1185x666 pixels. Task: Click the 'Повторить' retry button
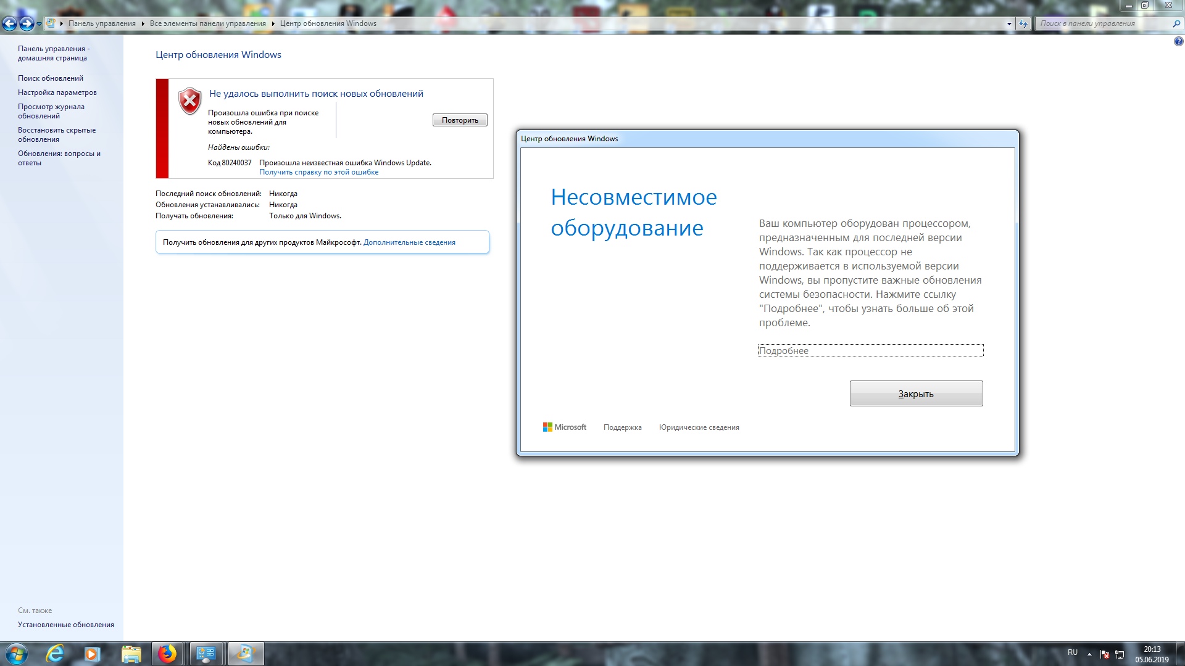[x=460, y=120]
